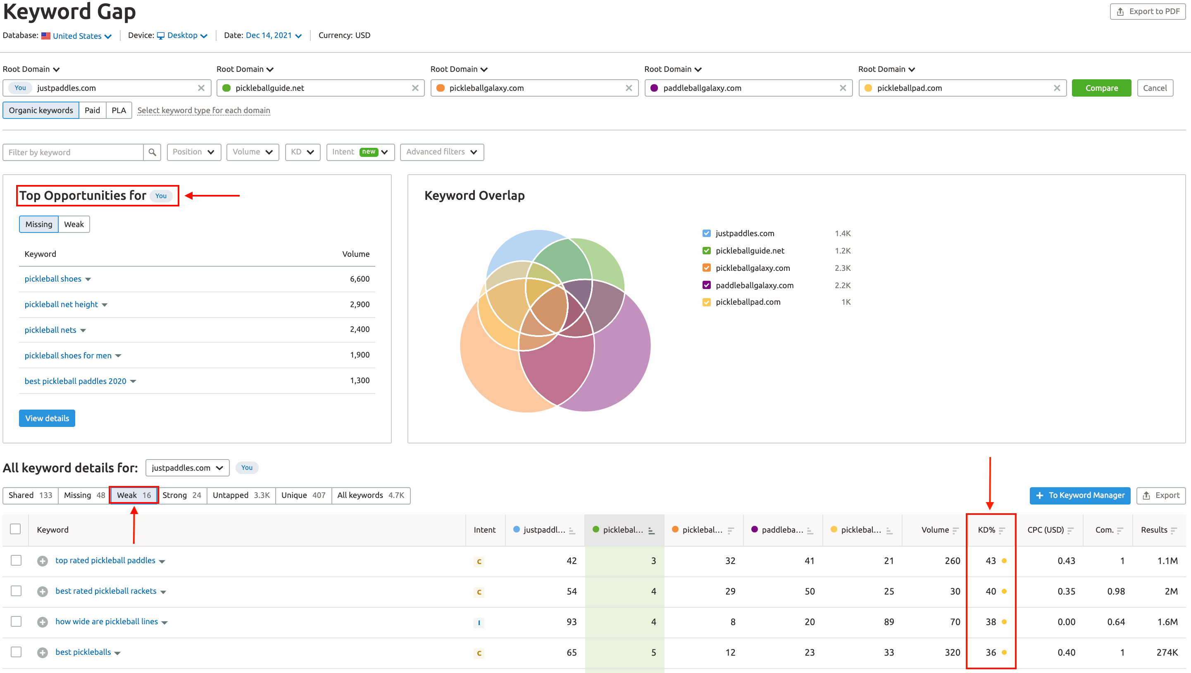Screen dimensions: 1191x673
Task: Check the 'best pickleballs' row checkbox
Action: click(16, 652)
